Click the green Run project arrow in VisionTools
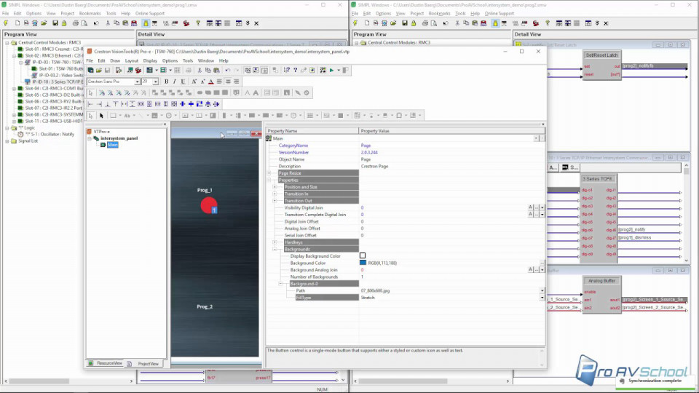699x393 pixels. coord(332,70)
